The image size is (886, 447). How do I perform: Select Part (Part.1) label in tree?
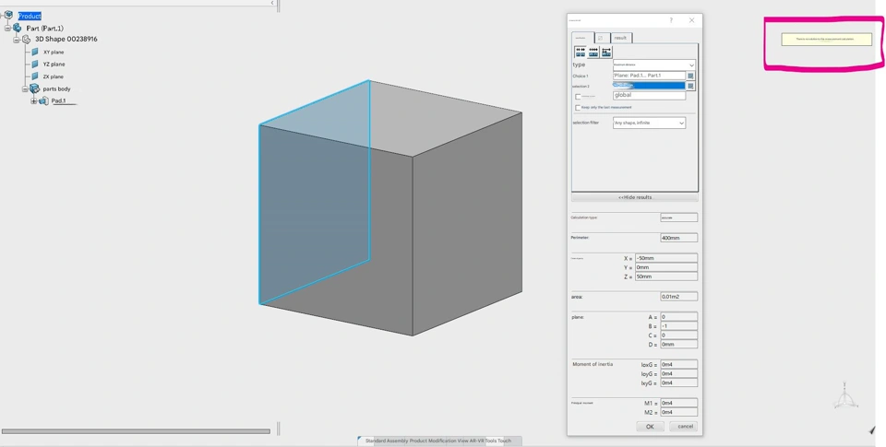44,29
